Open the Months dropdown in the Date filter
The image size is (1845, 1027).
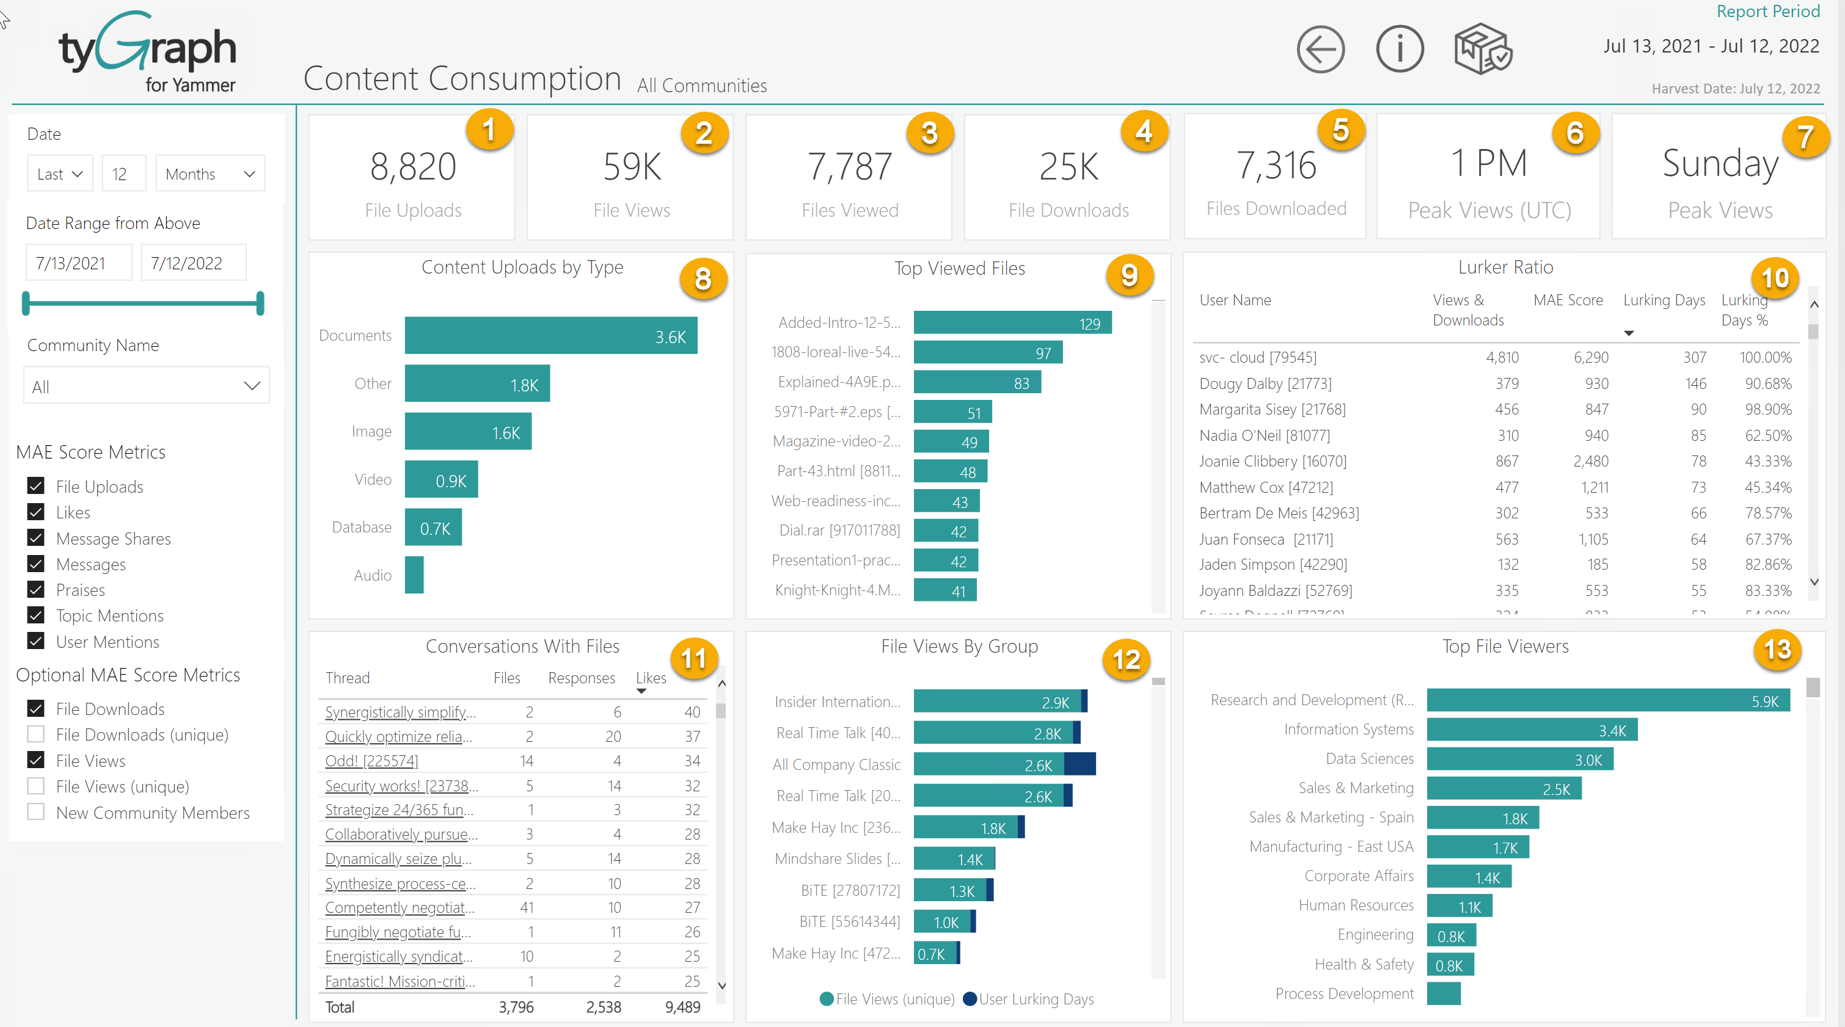210,172
